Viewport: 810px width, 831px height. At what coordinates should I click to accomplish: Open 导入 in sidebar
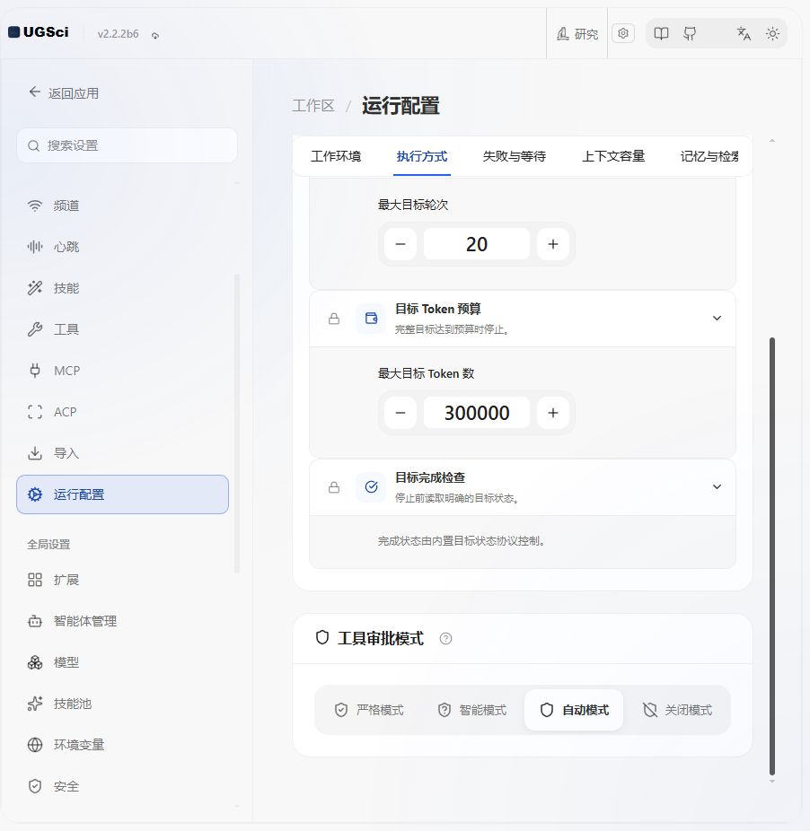click(x=122, y=453)
